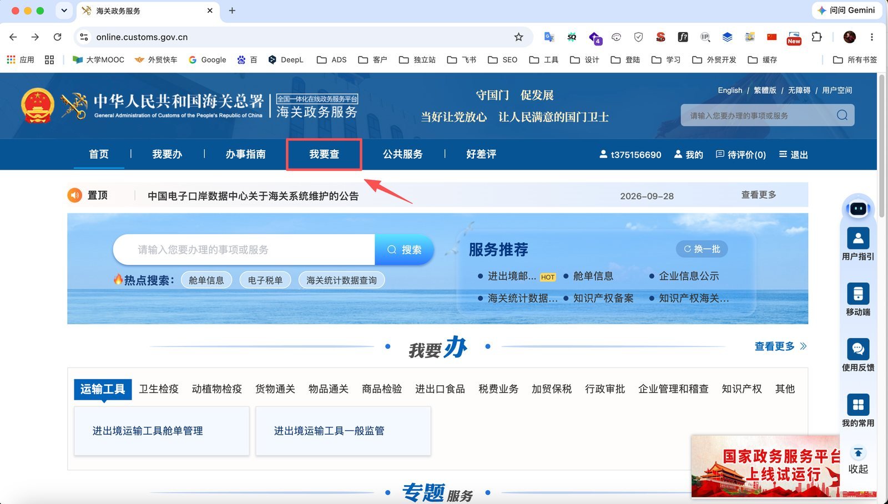Screen dimensions: 888x504
Task: Open 国家政务服务平台 banner image
Action: click(766, 466)
